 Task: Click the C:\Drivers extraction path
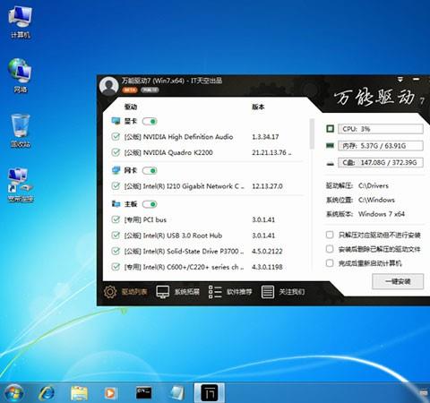(374, 185)
